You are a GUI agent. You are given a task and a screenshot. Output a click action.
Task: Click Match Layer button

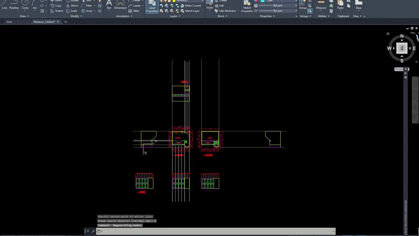pyautogui.click(x=190, y=11)
